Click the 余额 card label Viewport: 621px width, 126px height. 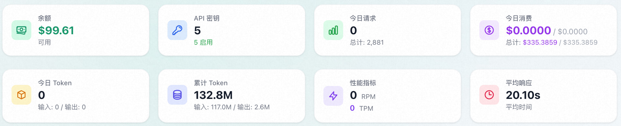click(x=44, y=18)
